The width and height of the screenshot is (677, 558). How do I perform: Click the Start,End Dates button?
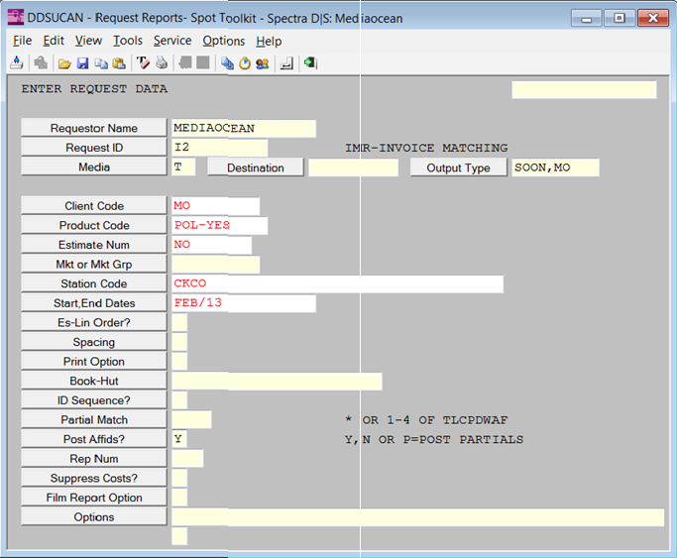coord(94,303)
